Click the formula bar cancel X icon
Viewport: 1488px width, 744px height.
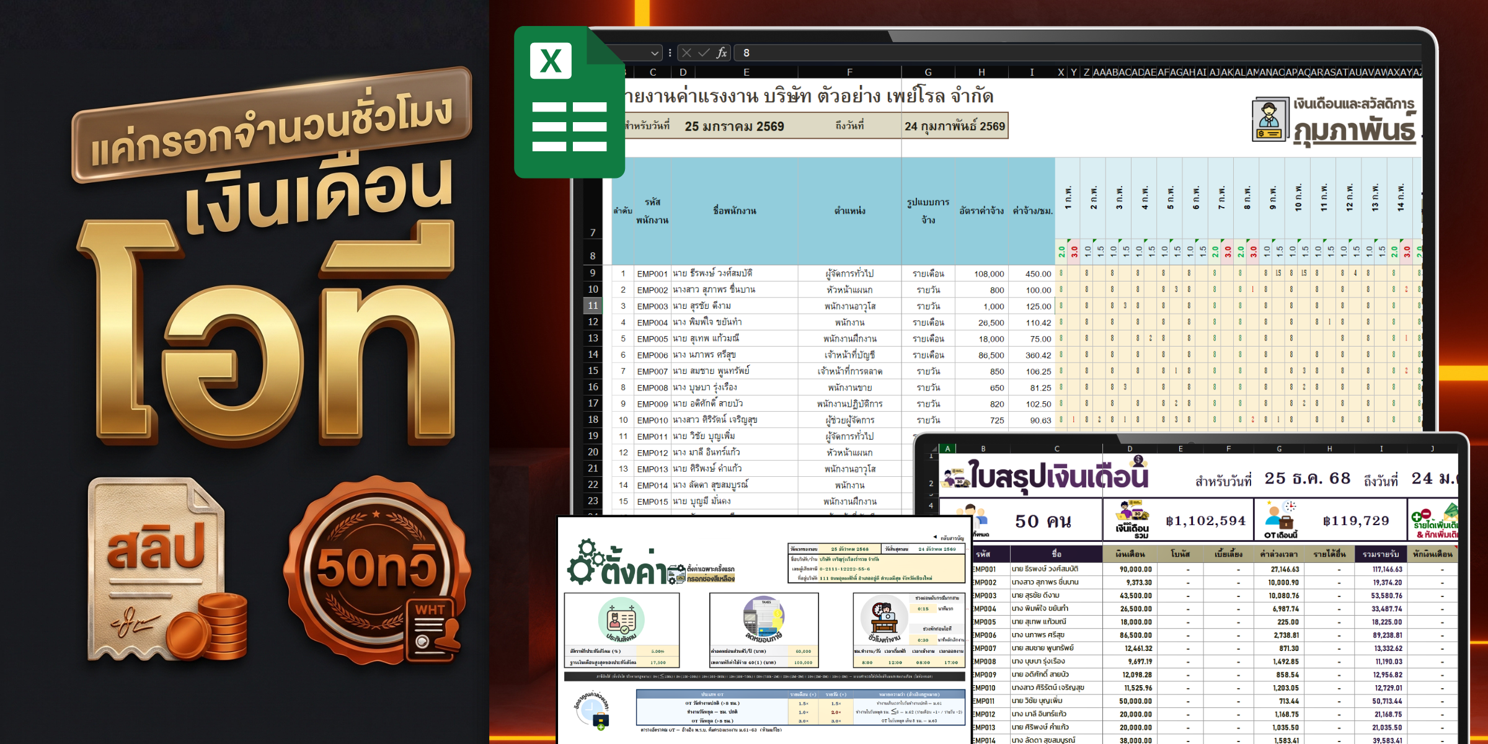pos(686,53)
